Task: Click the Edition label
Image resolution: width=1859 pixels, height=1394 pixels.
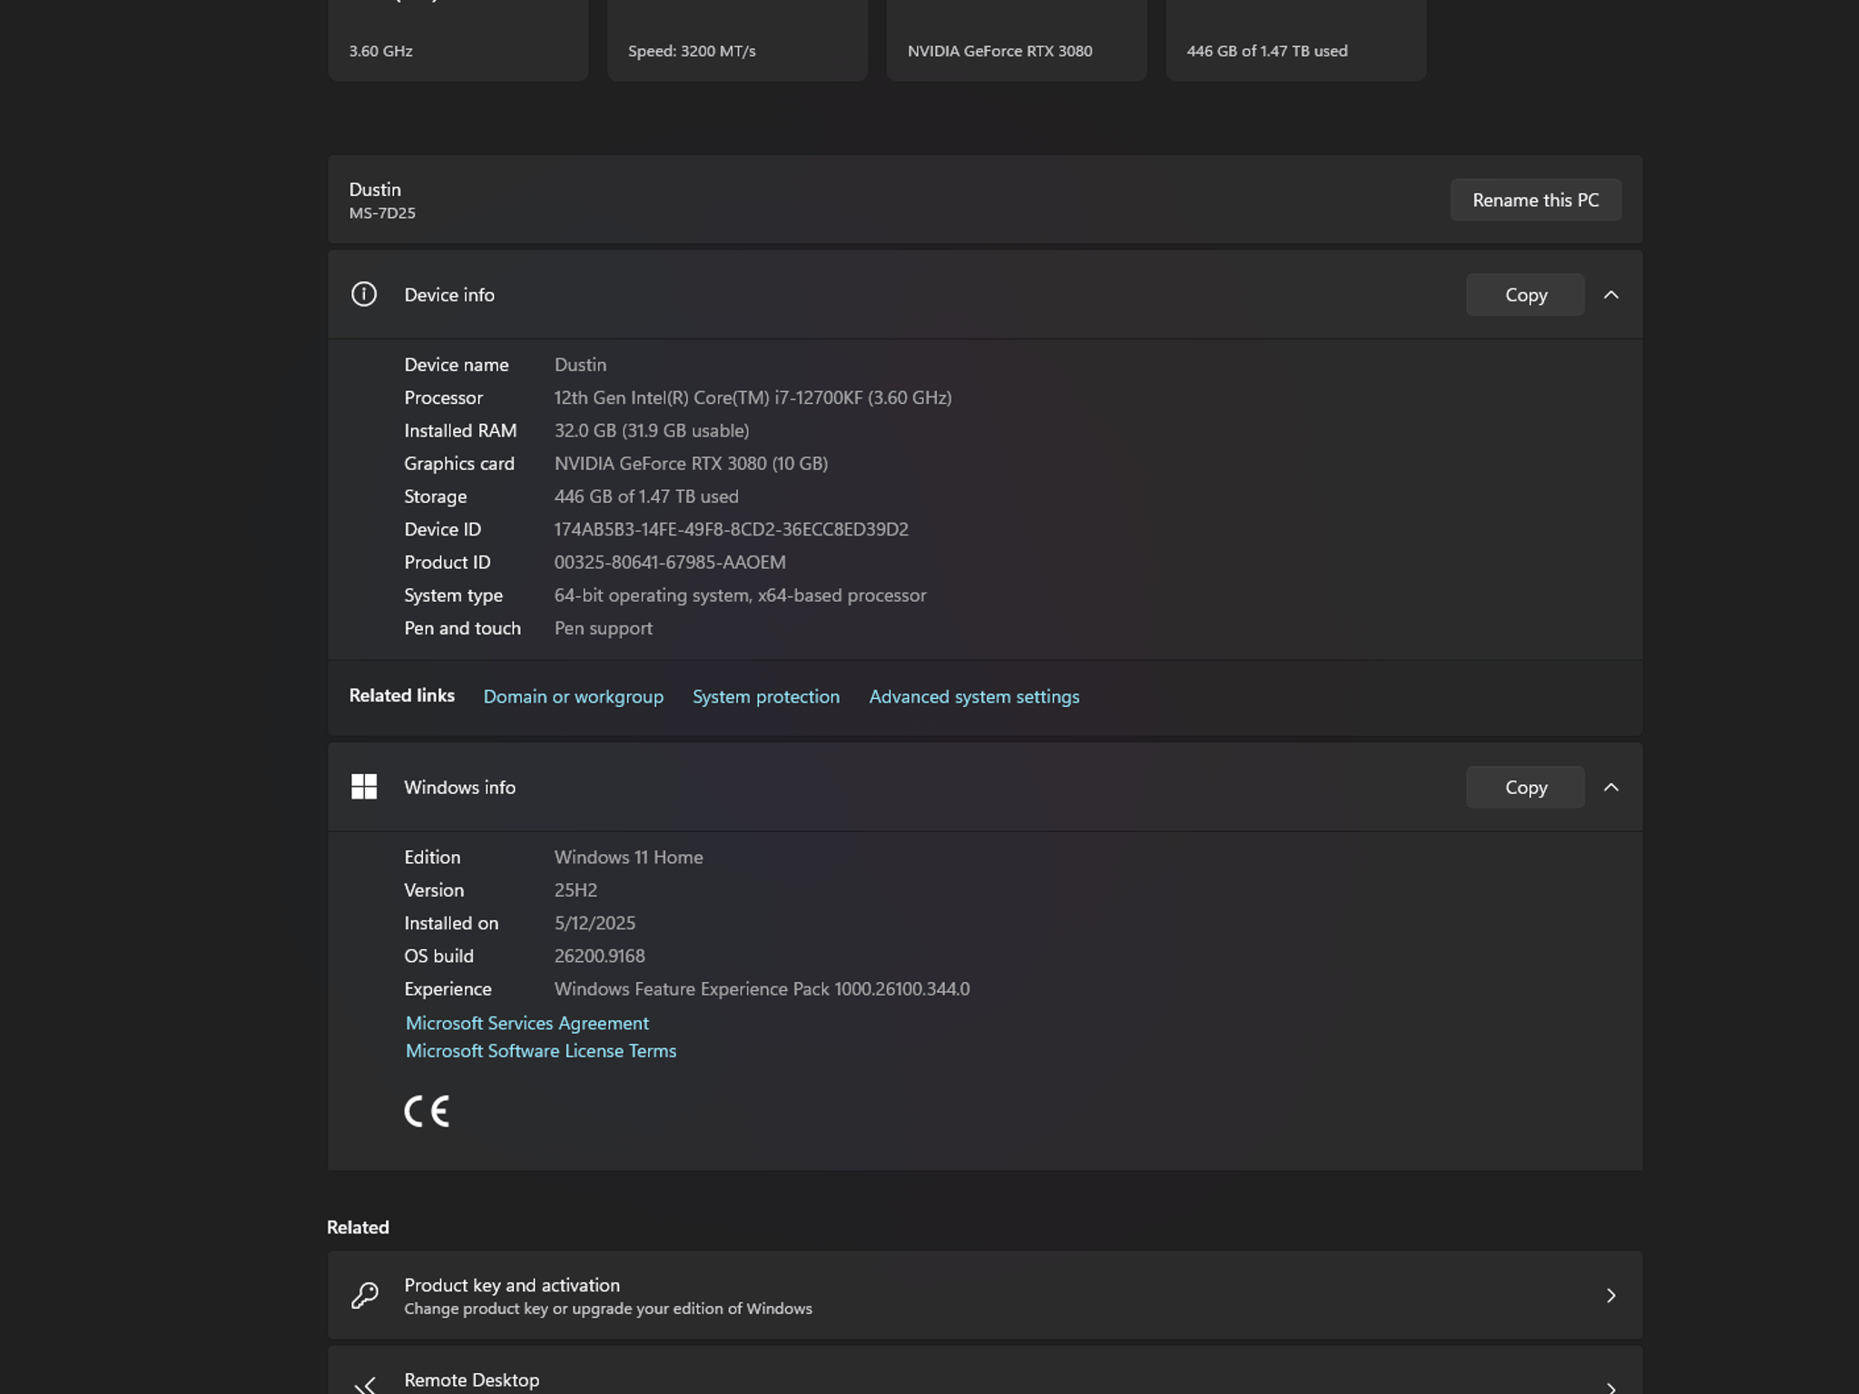Action: (432, 857)
